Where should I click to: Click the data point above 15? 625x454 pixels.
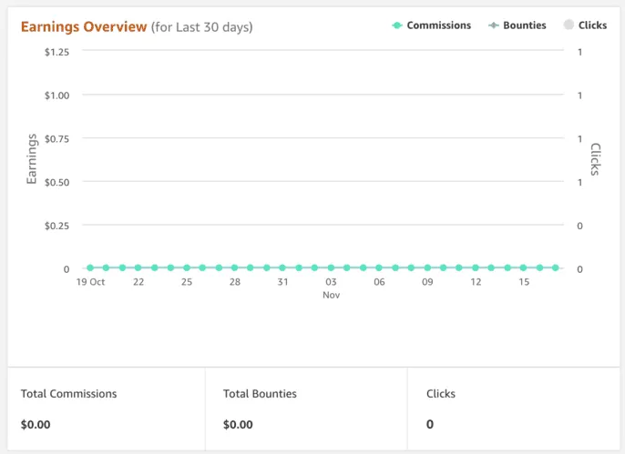[523, 267]
